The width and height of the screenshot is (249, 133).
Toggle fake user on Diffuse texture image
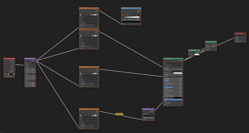click(93, 36)
